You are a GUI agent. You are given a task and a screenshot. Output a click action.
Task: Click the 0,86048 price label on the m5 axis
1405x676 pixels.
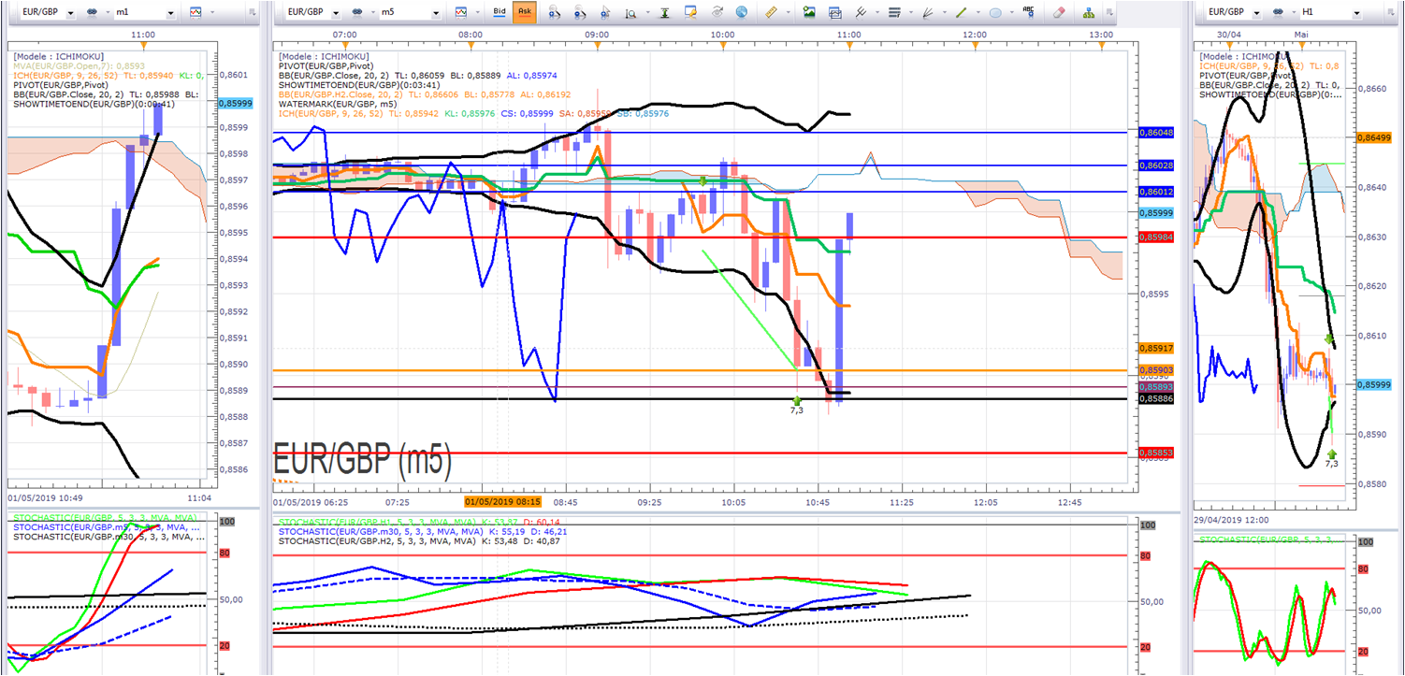[1156, 133]
